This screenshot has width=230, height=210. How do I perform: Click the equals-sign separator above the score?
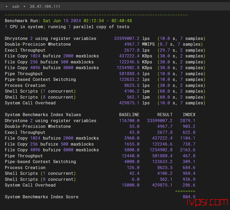(185, 191)
